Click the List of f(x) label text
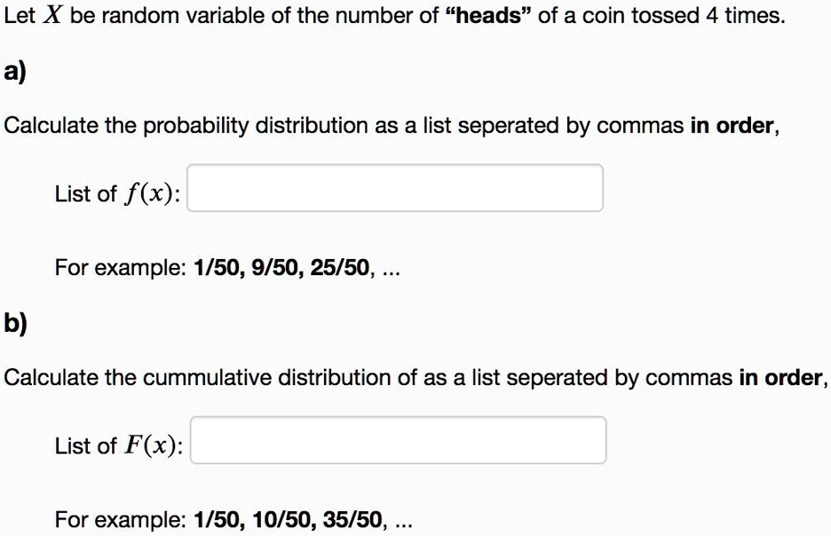The width and height of the screenshot is (831, 536). click(x=115, y=193)
